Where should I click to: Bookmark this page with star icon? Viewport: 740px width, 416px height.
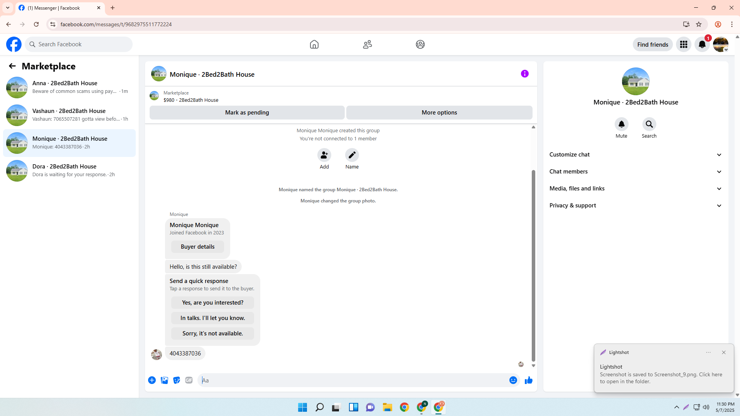[699, 24]
